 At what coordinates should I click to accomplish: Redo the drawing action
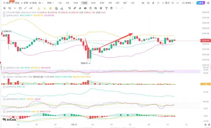coord(122,8)
